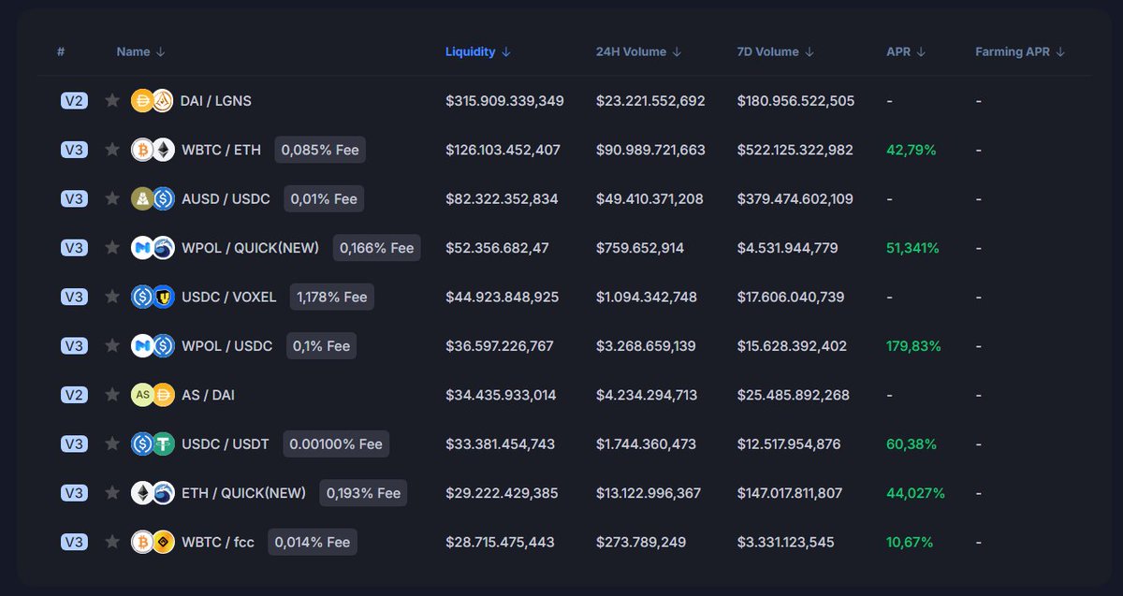Click WBTC / fcc token pair icons
The width and height of the screenshot is (1123, 596).
click(x=153, y=542)
